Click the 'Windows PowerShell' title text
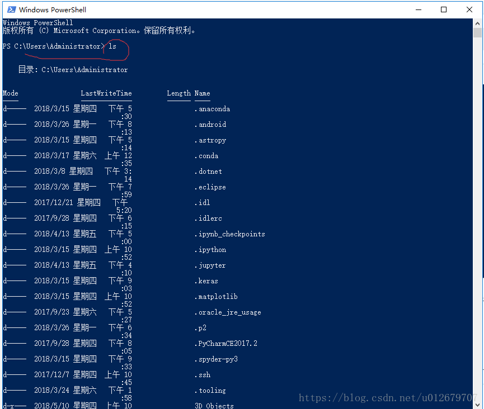The height and width of the screenshot is (409, 484). [53, 10]
